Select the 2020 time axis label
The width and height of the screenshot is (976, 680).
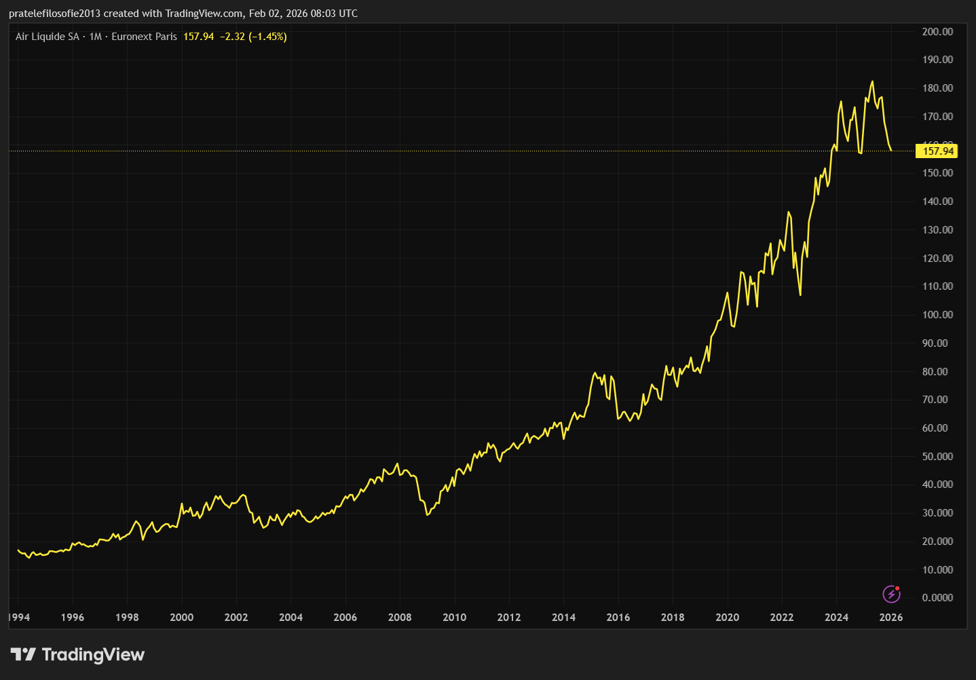pos(728,618)
